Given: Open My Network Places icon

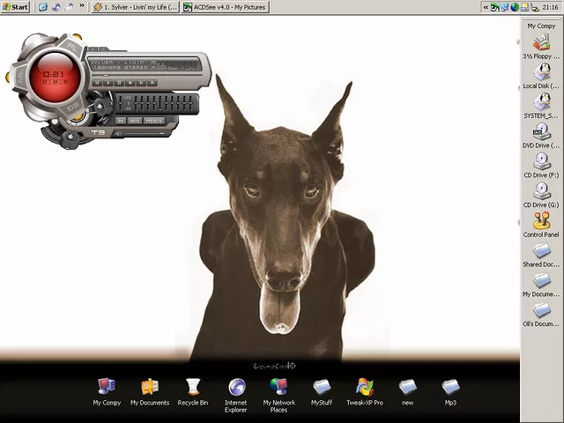Looking at the screenshot, I should click(278, 387).
